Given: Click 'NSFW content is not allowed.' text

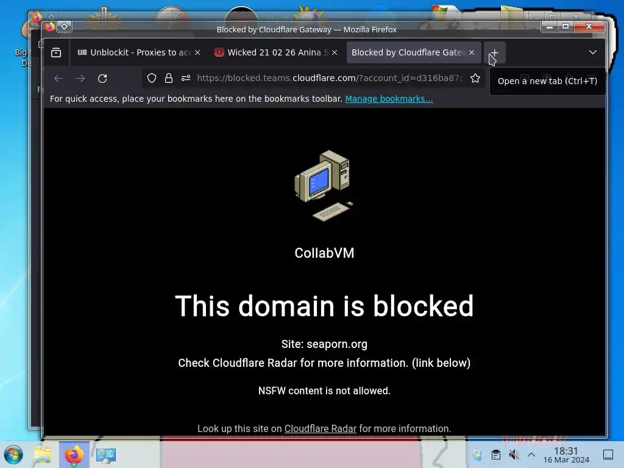Looking at the screenshot, I should click(x=324, y=391).
